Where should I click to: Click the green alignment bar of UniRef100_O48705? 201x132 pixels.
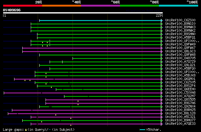(117, 59)
